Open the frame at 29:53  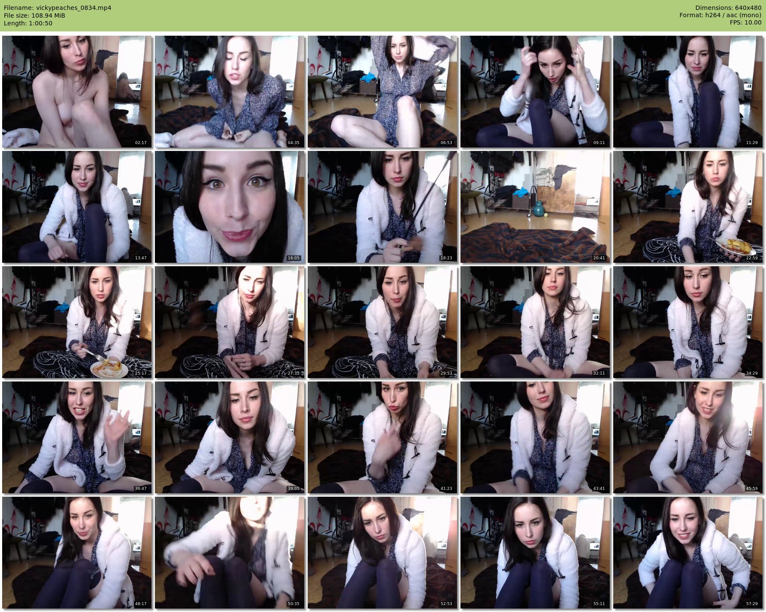pos(383,322)
